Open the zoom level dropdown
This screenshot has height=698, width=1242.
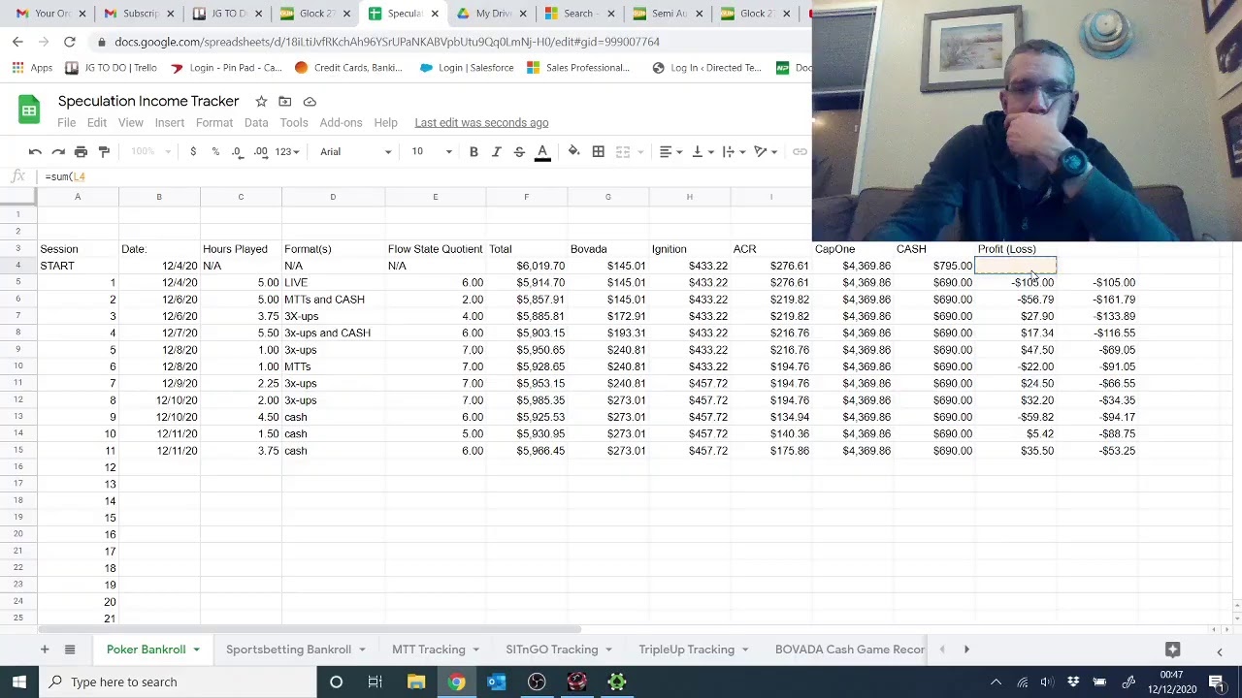[150, 151]
